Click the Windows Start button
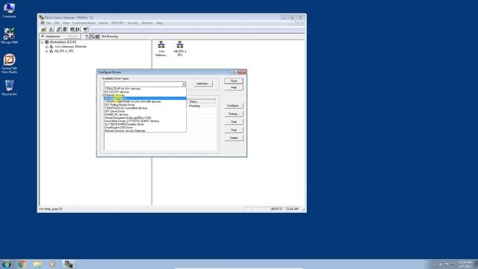The image size is (478, 269). [7, 264]
